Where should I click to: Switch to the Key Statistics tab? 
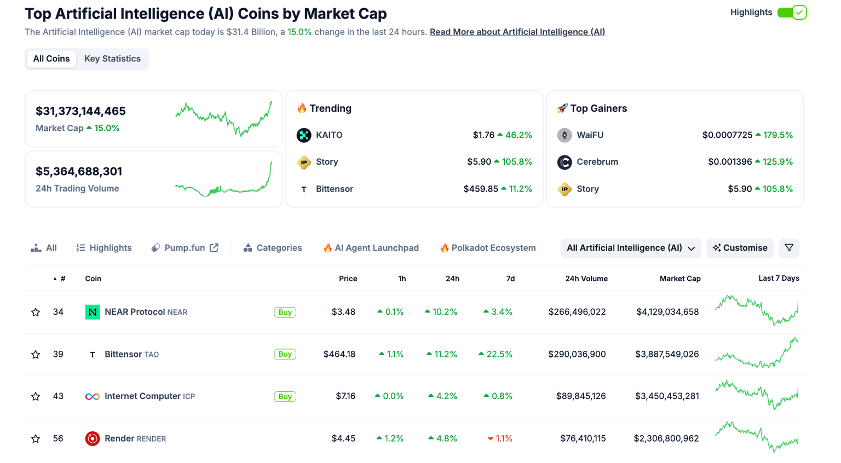tap(112, 59)
